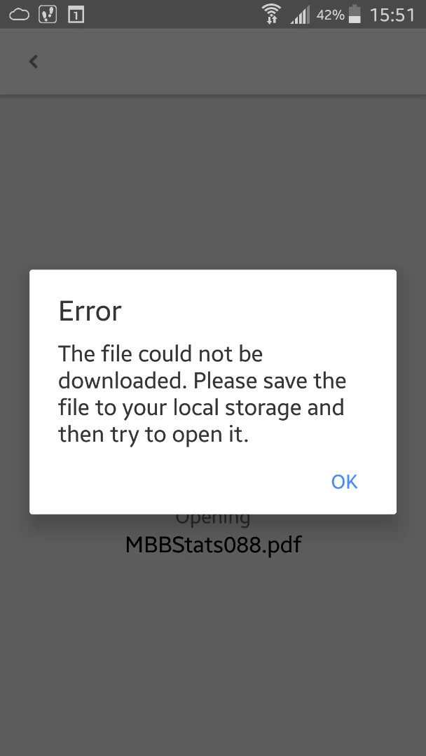This screenshot has width=426, height=756.
Task: Tap the mobile signal bars icon
Action: tap(300, 15)
